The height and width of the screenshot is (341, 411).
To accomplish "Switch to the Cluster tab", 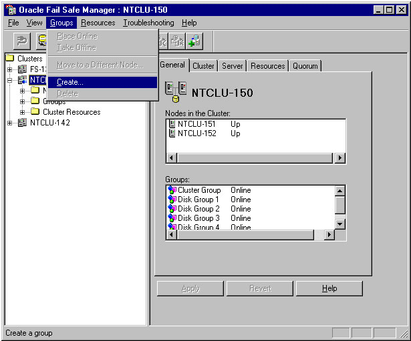I will (x=203, y=66).
